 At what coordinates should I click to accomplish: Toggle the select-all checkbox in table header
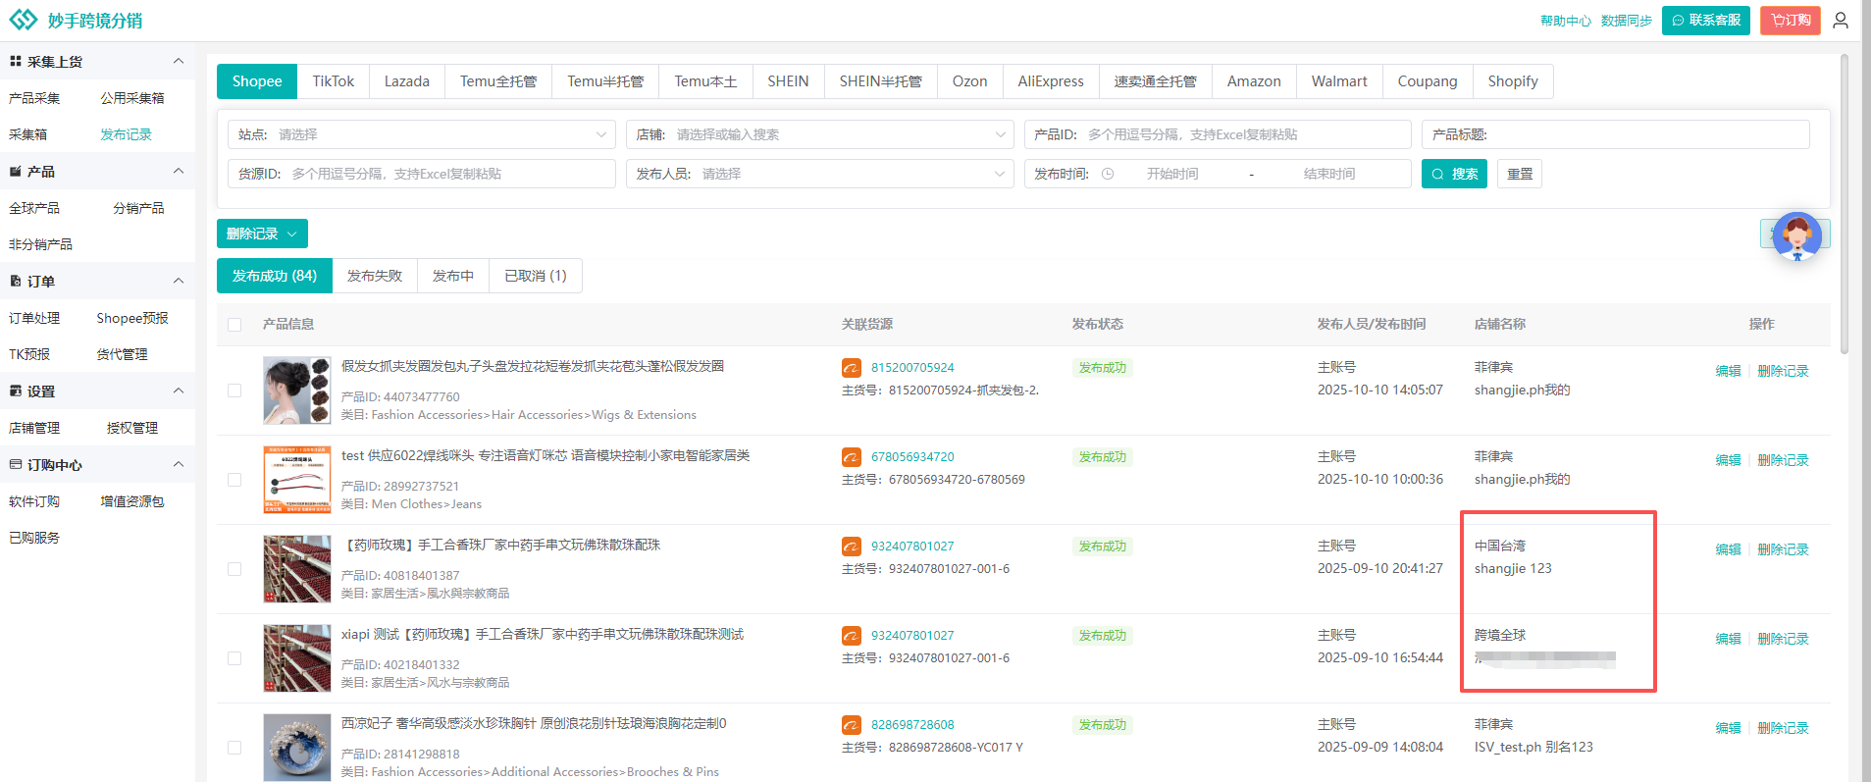click(234, 325)
